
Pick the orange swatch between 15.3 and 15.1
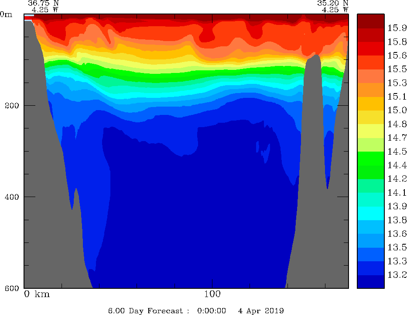[371, 90]
